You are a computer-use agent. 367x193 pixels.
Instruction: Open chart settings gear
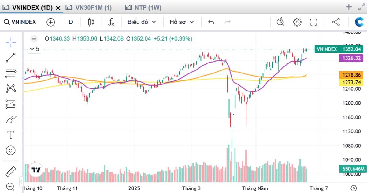(x=297, y=22)
